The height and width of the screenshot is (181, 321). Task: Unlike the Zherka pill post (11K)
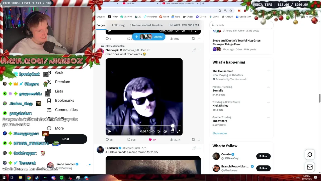pyautogui.click(x=152, y=140)
